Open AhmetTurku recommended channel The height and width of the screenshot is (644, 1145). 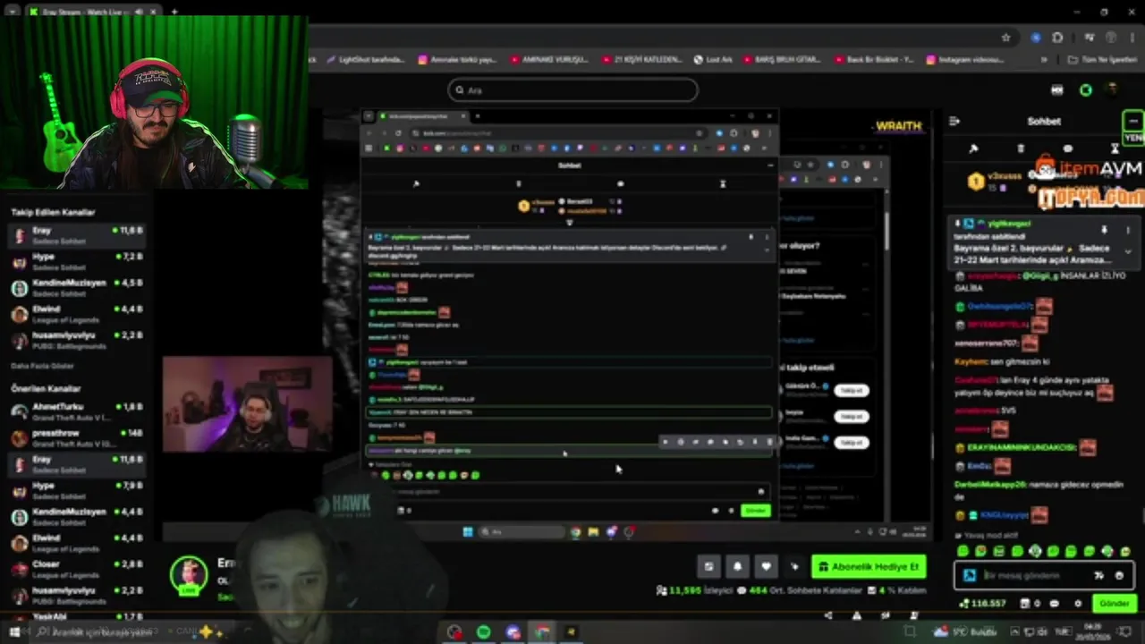coord(76,411)
